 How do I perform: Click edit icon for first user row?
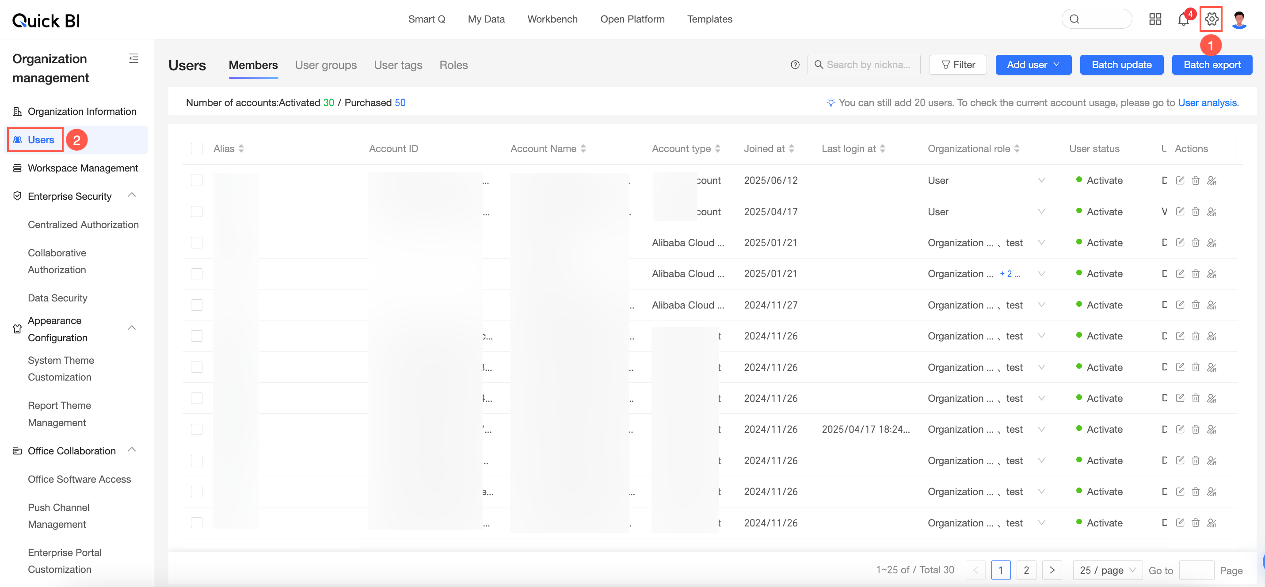click(1180, 180)
